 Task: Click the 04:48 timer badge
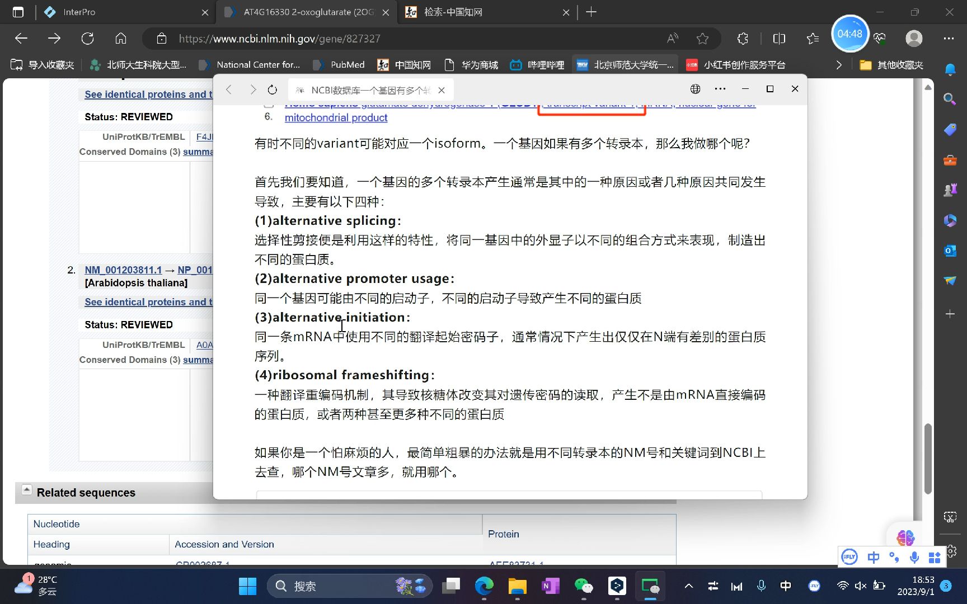tap(849, 34)
